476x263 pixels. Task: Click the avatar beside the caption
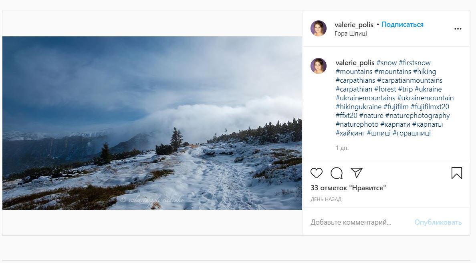319,66
